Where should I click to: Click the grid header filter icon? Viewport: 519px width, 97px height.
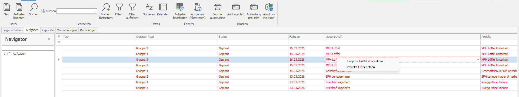[59, 37]
